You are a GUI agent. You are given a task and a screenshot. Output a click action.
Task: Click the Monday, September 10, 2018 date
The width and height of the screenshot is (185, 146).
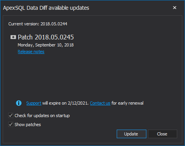click(46, 45)
